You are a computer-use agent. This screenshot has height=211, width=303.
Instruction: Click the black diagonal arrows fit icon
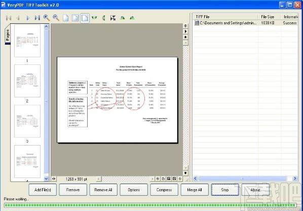[x=113, y=18]
